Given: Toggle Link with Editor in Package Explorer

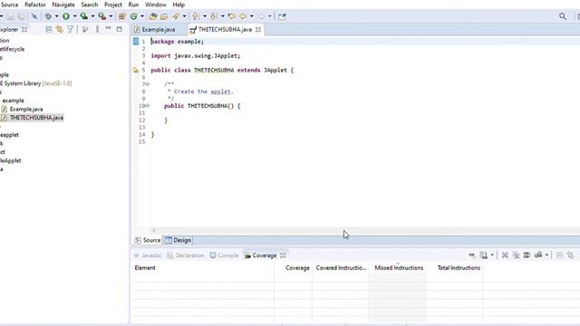Looking at the screenshot, I should [x=59, y=29].
